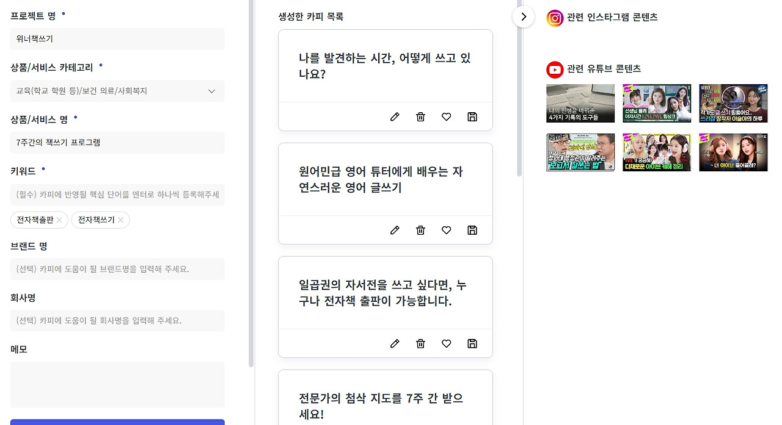Favorite the "나를 발견하는 시간" copy with heart
This screenshot has width=782, height=425.
446,116
